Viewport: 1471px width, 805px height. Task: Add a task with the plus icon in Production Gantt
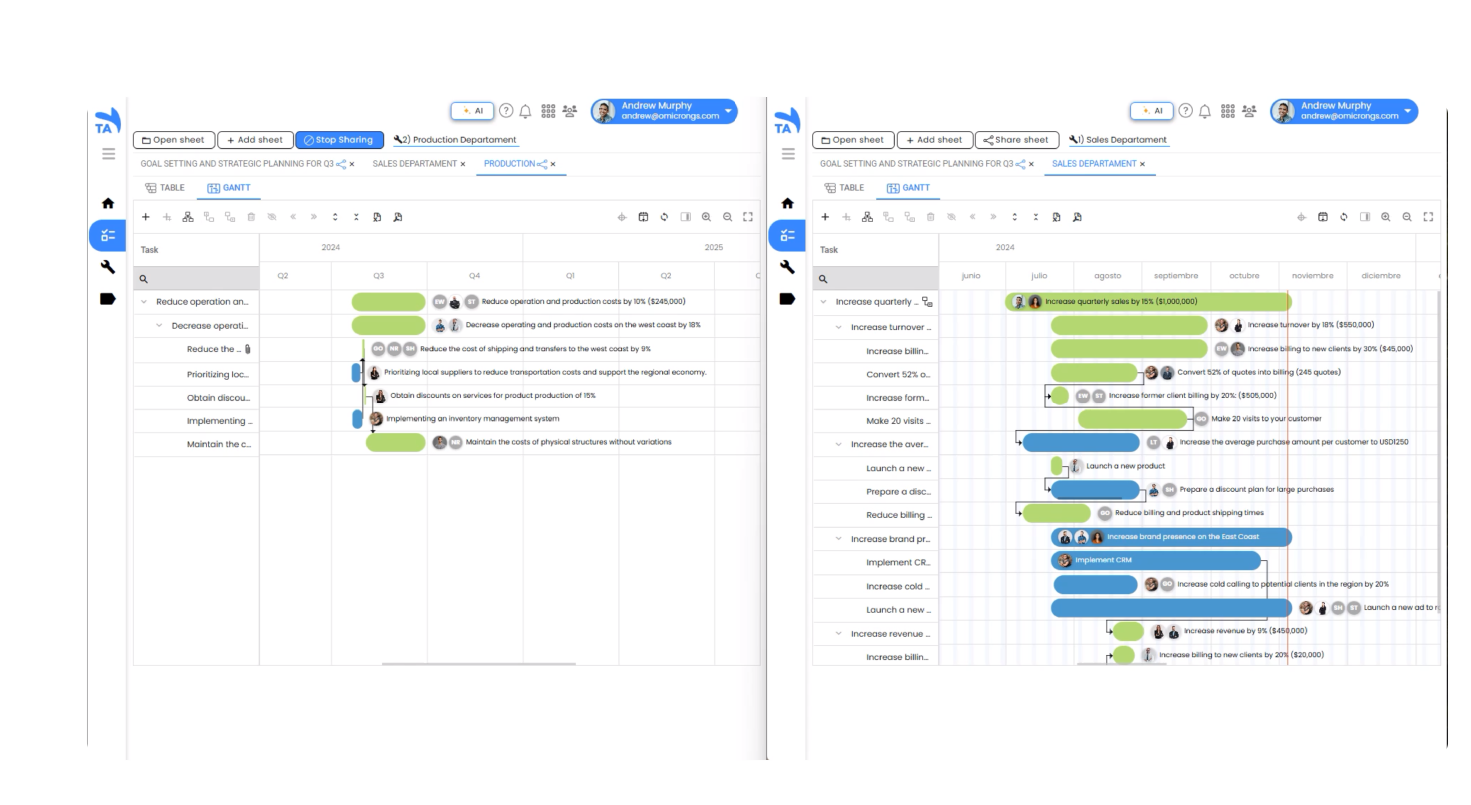point(146,217)
